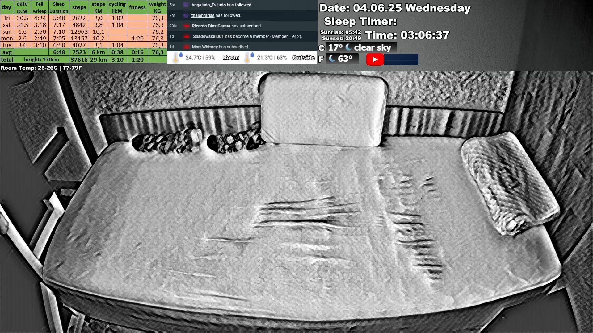Click the 'mon' row label
Viewport: 593px width, 333px height.
click(x=7, y=38)
